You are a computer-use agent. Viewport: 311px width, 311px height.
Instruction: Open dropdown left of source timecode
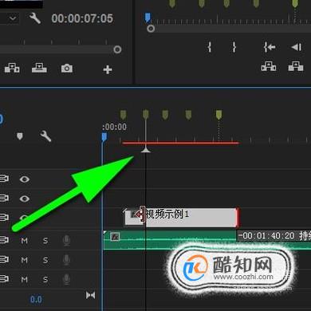pyautogui.click(x=13, y=18)
